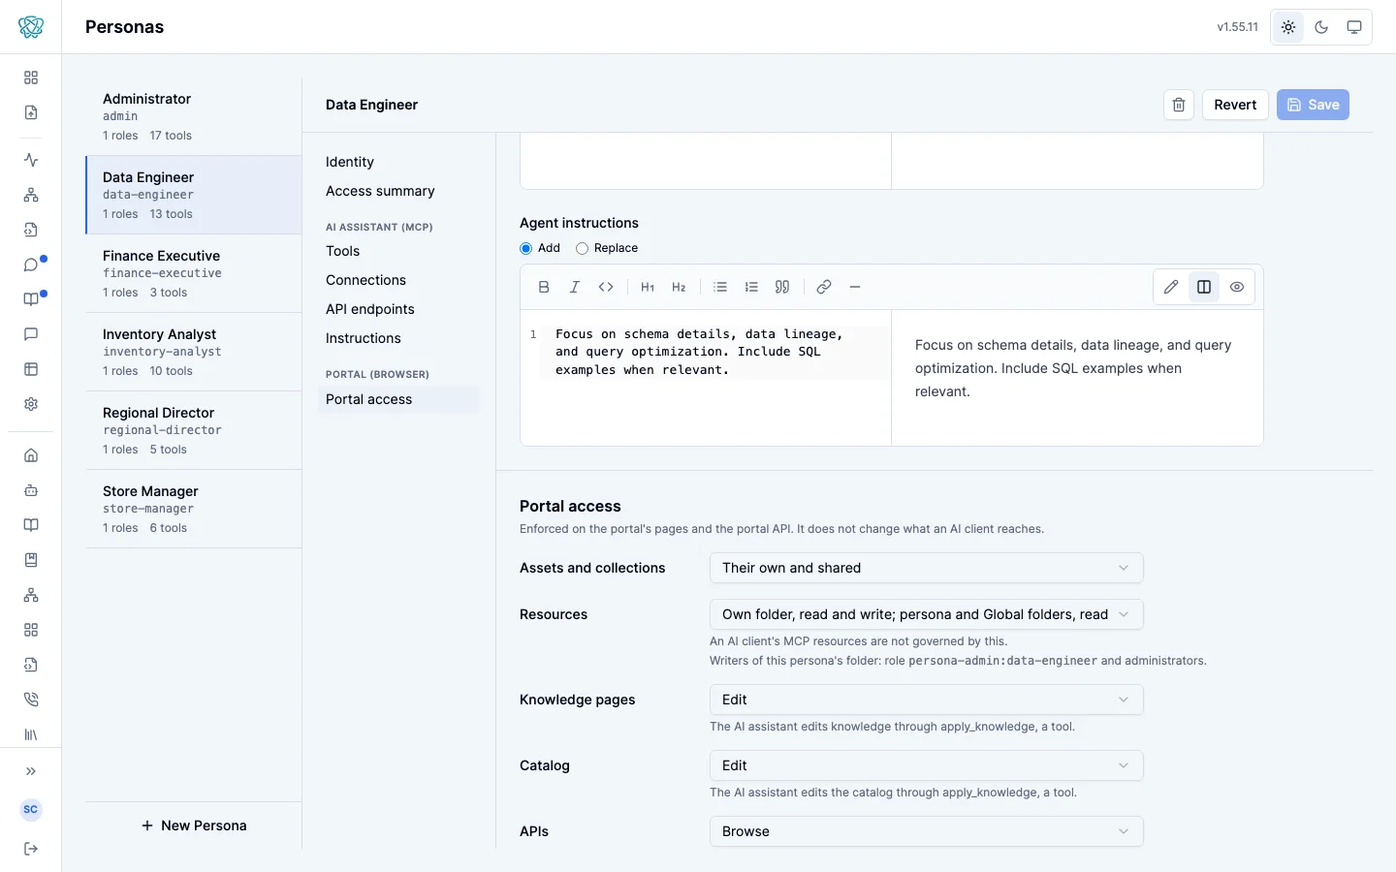
Task: Insert a numbered list
Action: (x=751, y=287)
